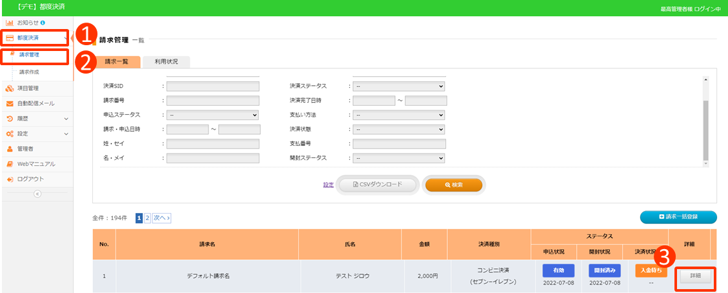Click the 決済SID input field
The image size is (728, 293).
(212, 86)
